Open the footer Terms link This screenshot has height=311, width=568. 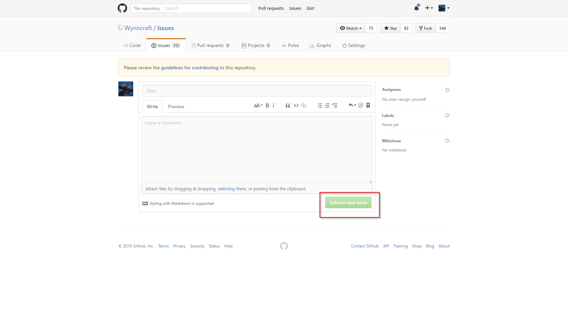click(x=164, y=246)
